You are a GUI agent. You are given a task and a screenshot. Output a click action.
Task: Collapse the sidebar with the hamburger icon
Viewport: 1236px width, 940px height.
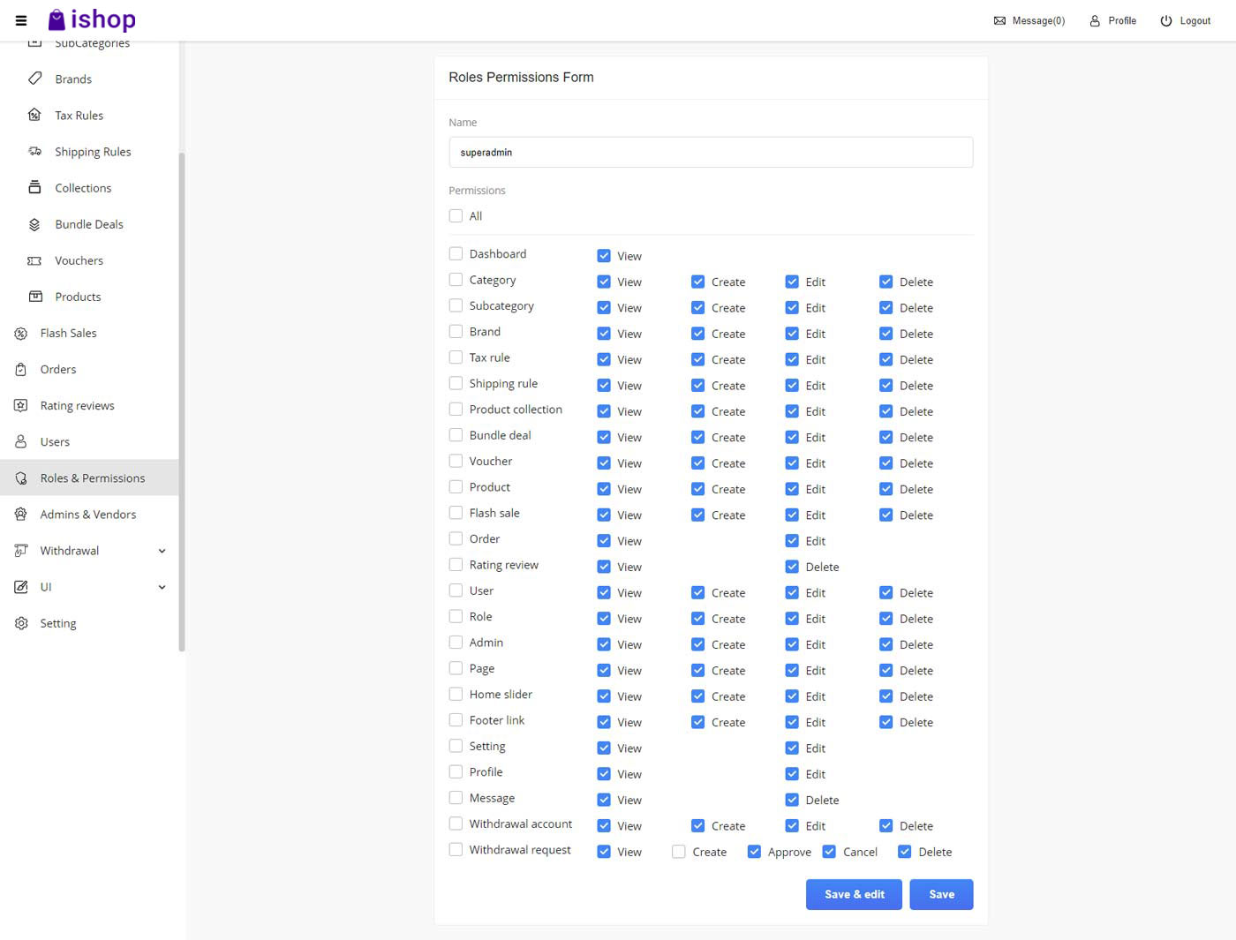tap(20, 20)
